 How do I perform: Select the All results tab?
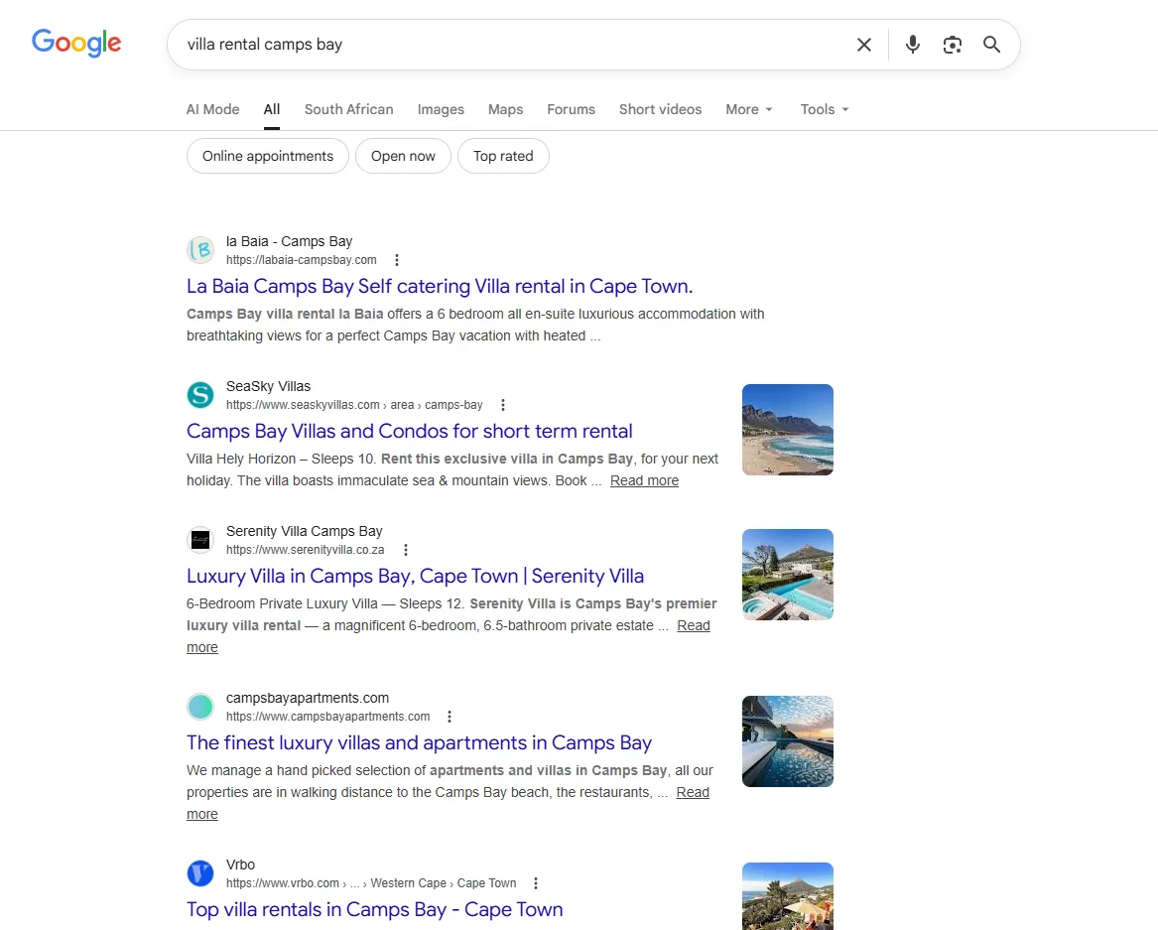[272, 109]
